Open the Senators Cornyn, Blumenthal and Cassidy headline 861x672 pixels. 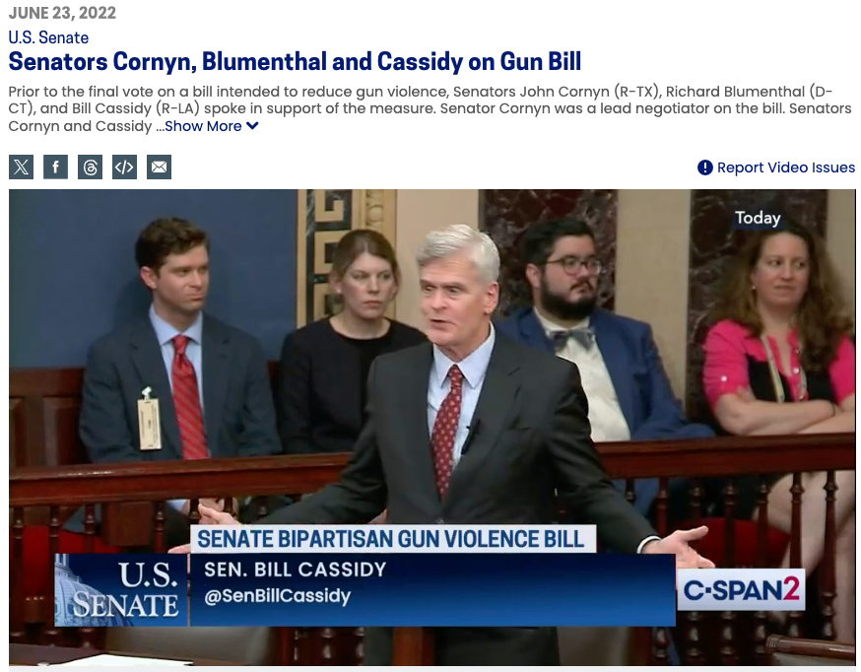295,62
